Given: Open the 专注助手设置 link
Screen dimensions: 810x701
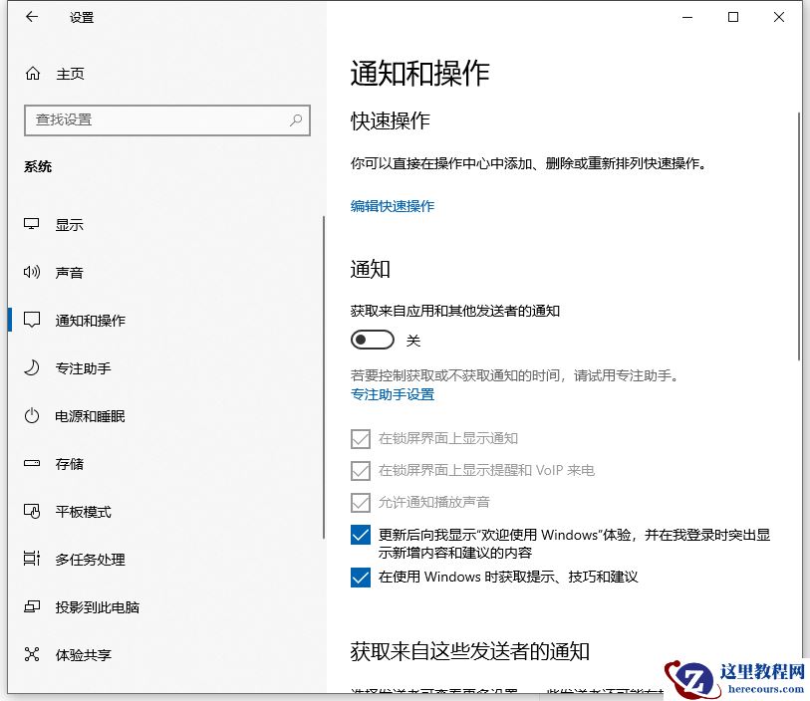Looking at the screenshot, I should [x=393, y=394].
